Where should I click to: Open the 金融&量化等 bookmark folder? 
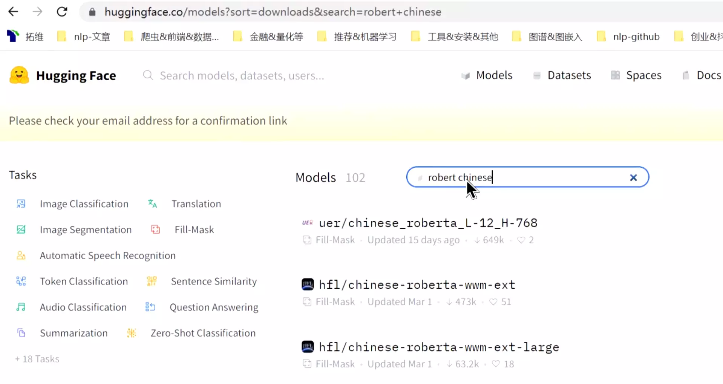coord(268,37)
